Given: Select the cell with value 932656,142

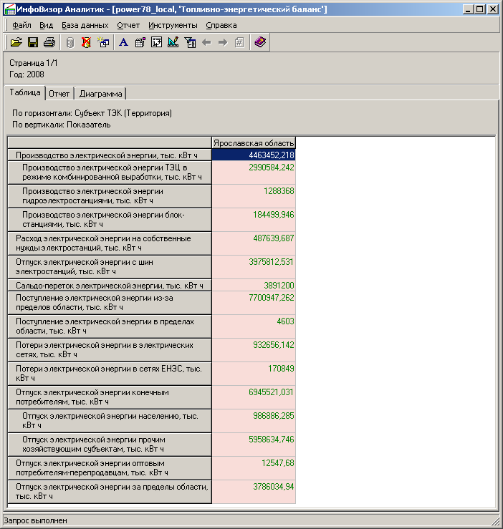Looking at the screenshot, I should click(x=254, y=350).
